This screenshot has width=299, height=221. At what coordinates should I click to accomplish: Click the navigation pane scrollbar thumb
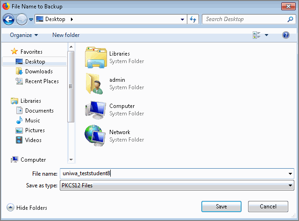click(x=71, y=86)
